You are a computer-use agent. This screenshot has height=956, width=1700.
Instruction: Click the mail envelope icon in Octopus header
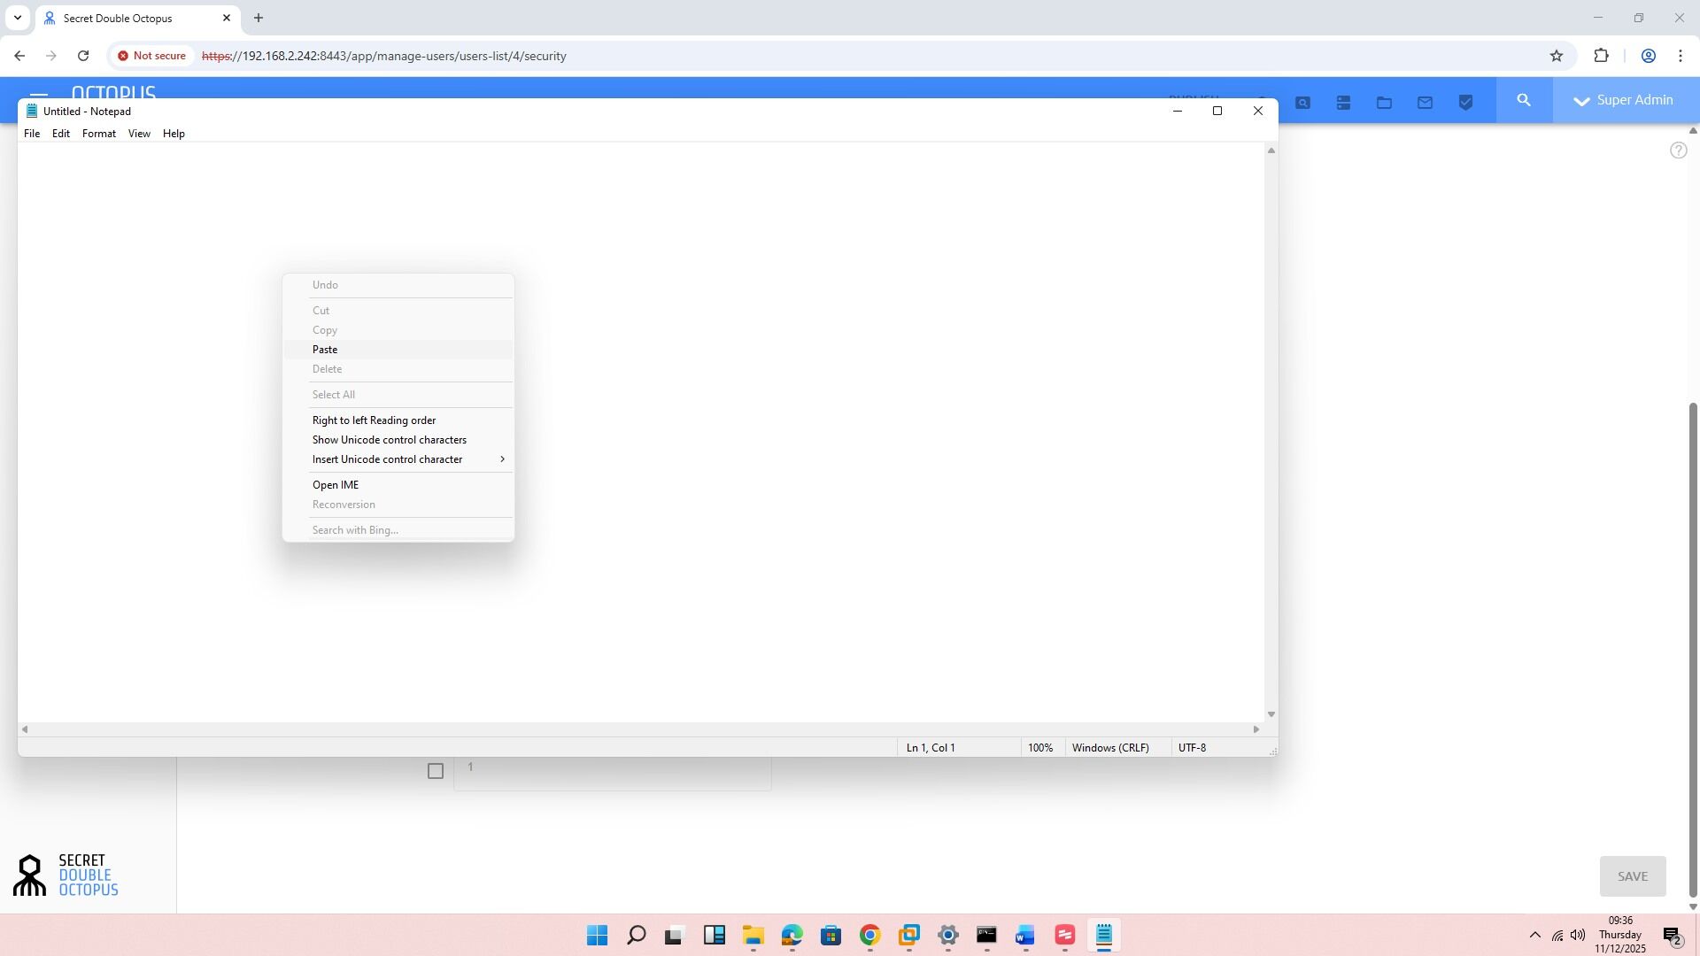pyautogui.click(x=1425, y=103)
